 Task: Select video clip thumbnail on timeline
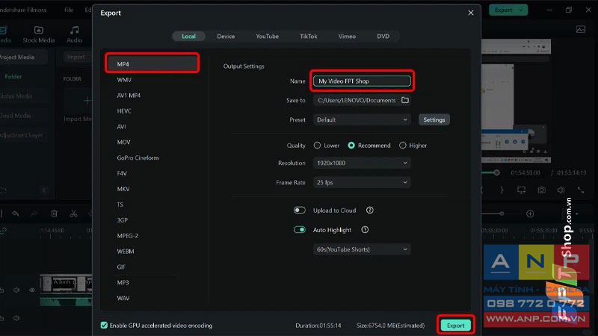(x=66, y=283)
